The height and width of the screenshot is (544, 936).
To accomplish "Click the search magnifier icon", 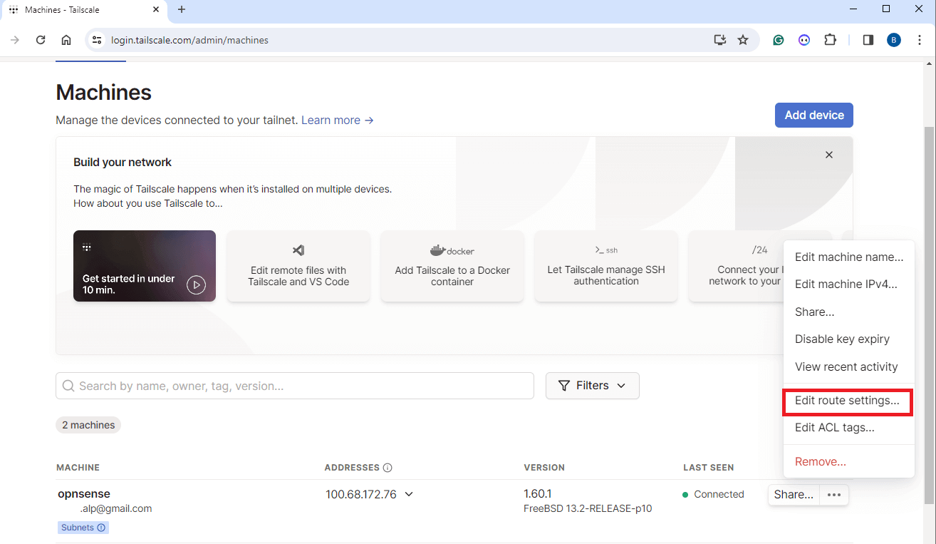I will tap(68, 386).
